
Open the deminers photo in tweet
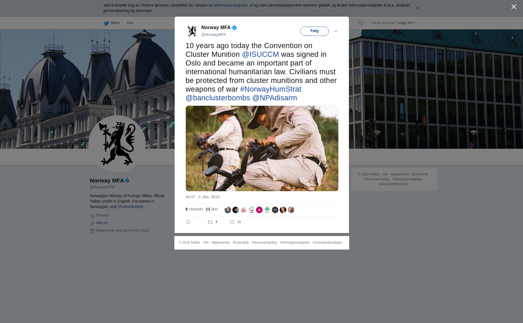click(262, 148)
